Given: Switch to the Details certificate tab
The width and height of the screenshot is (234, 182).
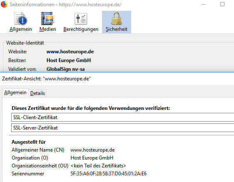Looking at the screenshot, I should pyautogui.click(x=37, y=93).
